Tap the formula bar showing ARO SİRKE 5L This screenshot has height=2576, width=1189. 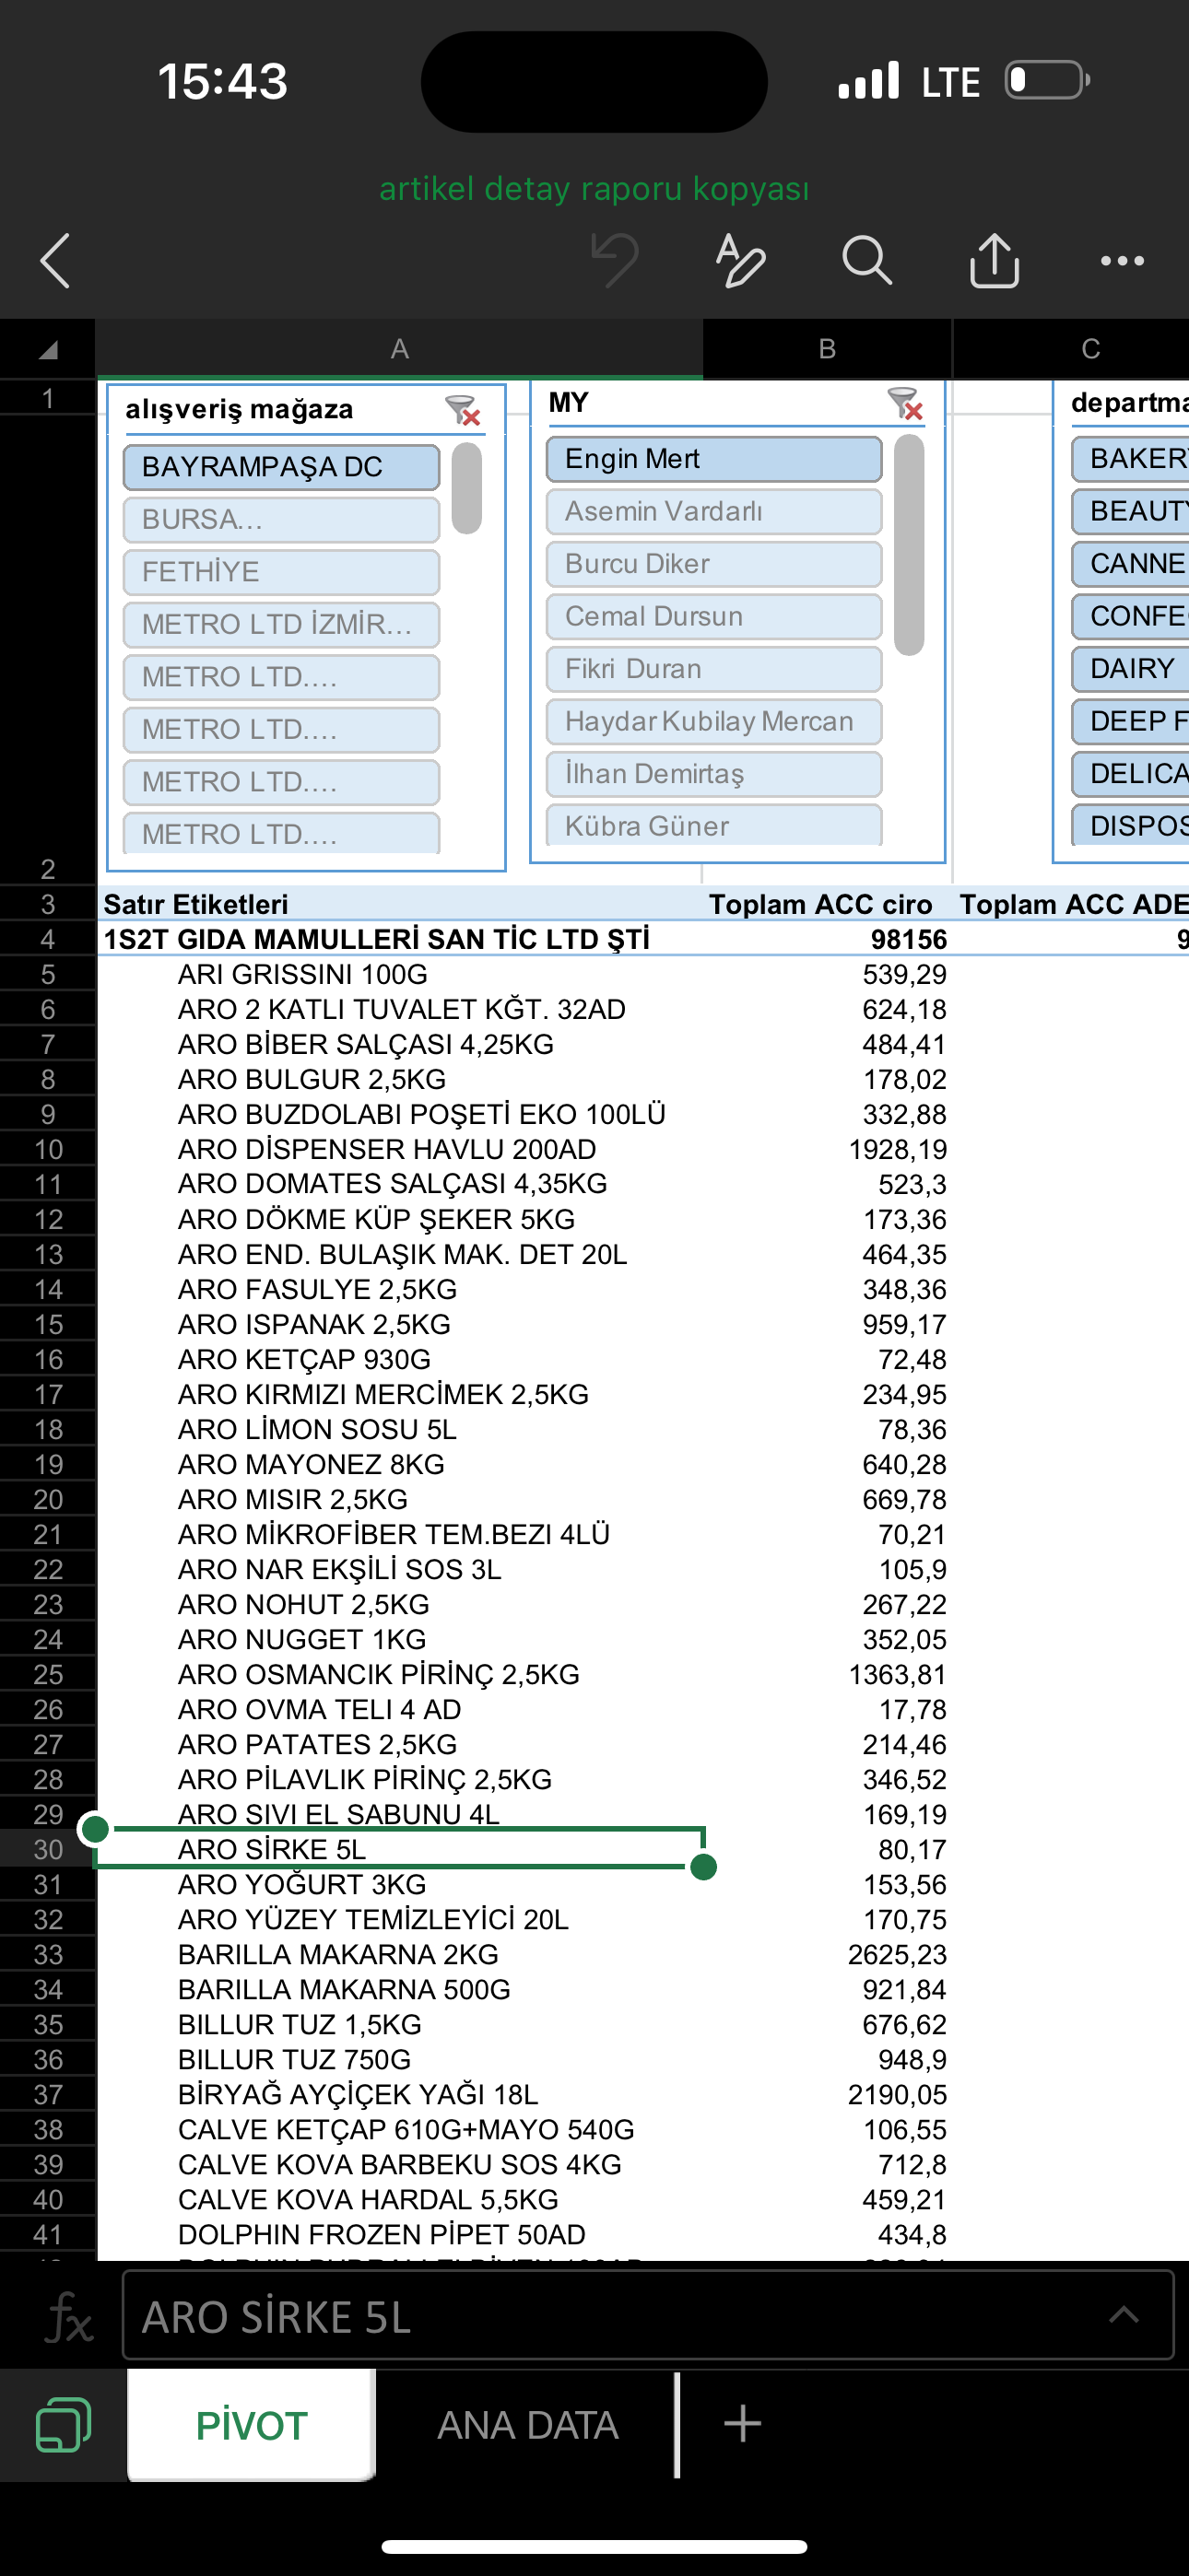tap(648, 2316)
